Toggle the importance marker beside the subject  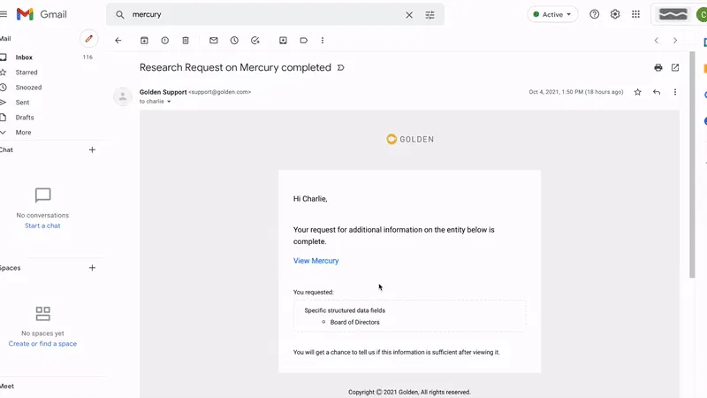[341, 68]
